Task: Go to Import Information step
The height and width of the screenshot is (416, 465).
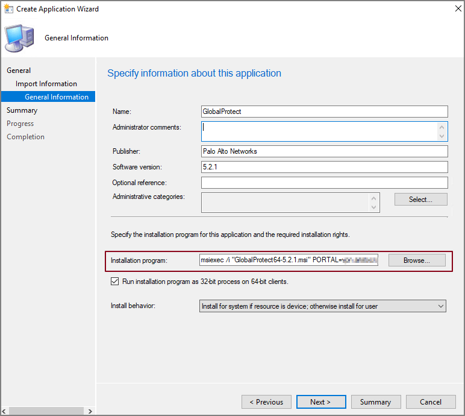Action: (x=46, y=84)
